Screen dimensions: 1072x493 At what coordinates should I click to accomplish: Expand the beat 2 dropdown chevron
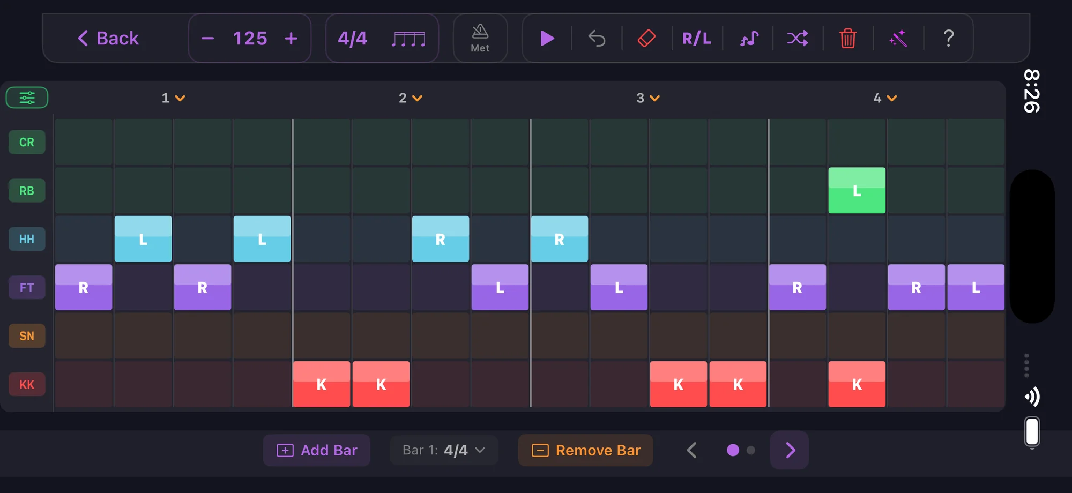pos(418,98)
